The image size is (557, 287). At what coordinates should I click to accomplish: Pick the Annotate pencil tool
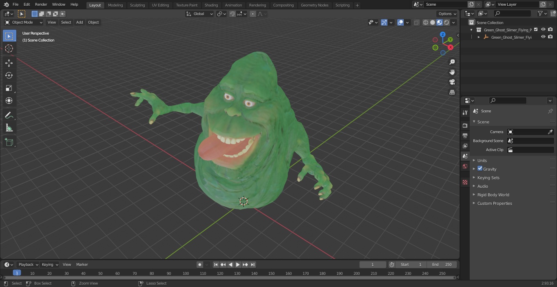pyautogui.click(x=9, y=116)
